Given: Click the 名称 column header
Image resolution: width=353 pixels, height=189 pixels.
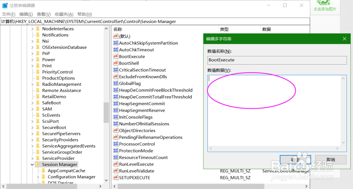Looking at the screenshot, I should (118, 29).
